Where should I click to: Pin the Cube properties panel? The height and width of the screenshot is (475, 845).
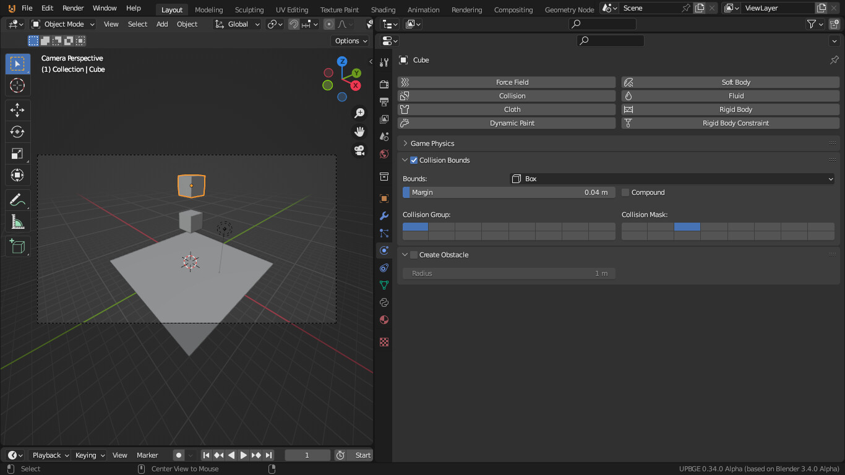click(834, 60)
